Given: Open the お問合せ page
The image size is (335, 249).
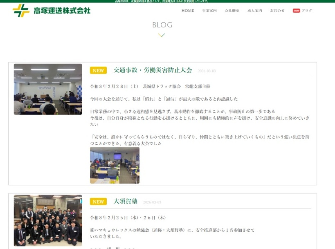Looking at the screenshot, I should click(x=277, y=11).
